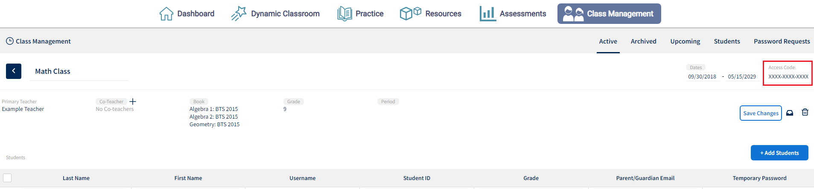Delete the class with trash icon
This screenshot has height=189, width=814.
(x=805, y=112)
